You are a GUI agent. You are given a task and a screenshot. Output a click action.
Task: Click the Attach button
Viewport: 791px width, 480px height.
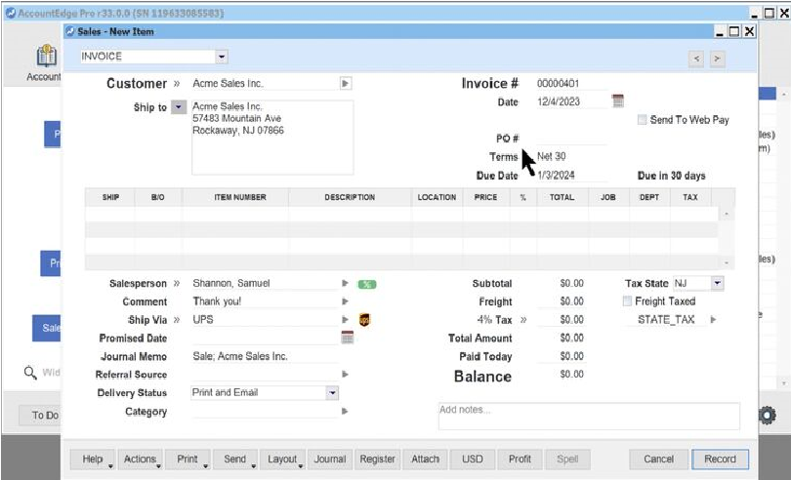[425, 460]
